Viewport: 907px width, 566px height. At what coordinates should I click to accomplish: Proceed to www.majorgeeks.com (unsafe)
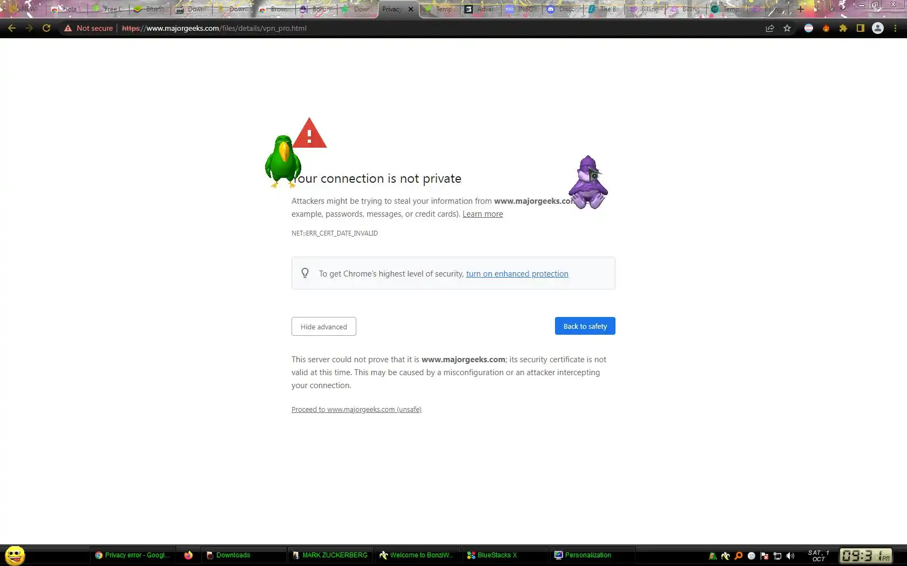click(356, 410)
